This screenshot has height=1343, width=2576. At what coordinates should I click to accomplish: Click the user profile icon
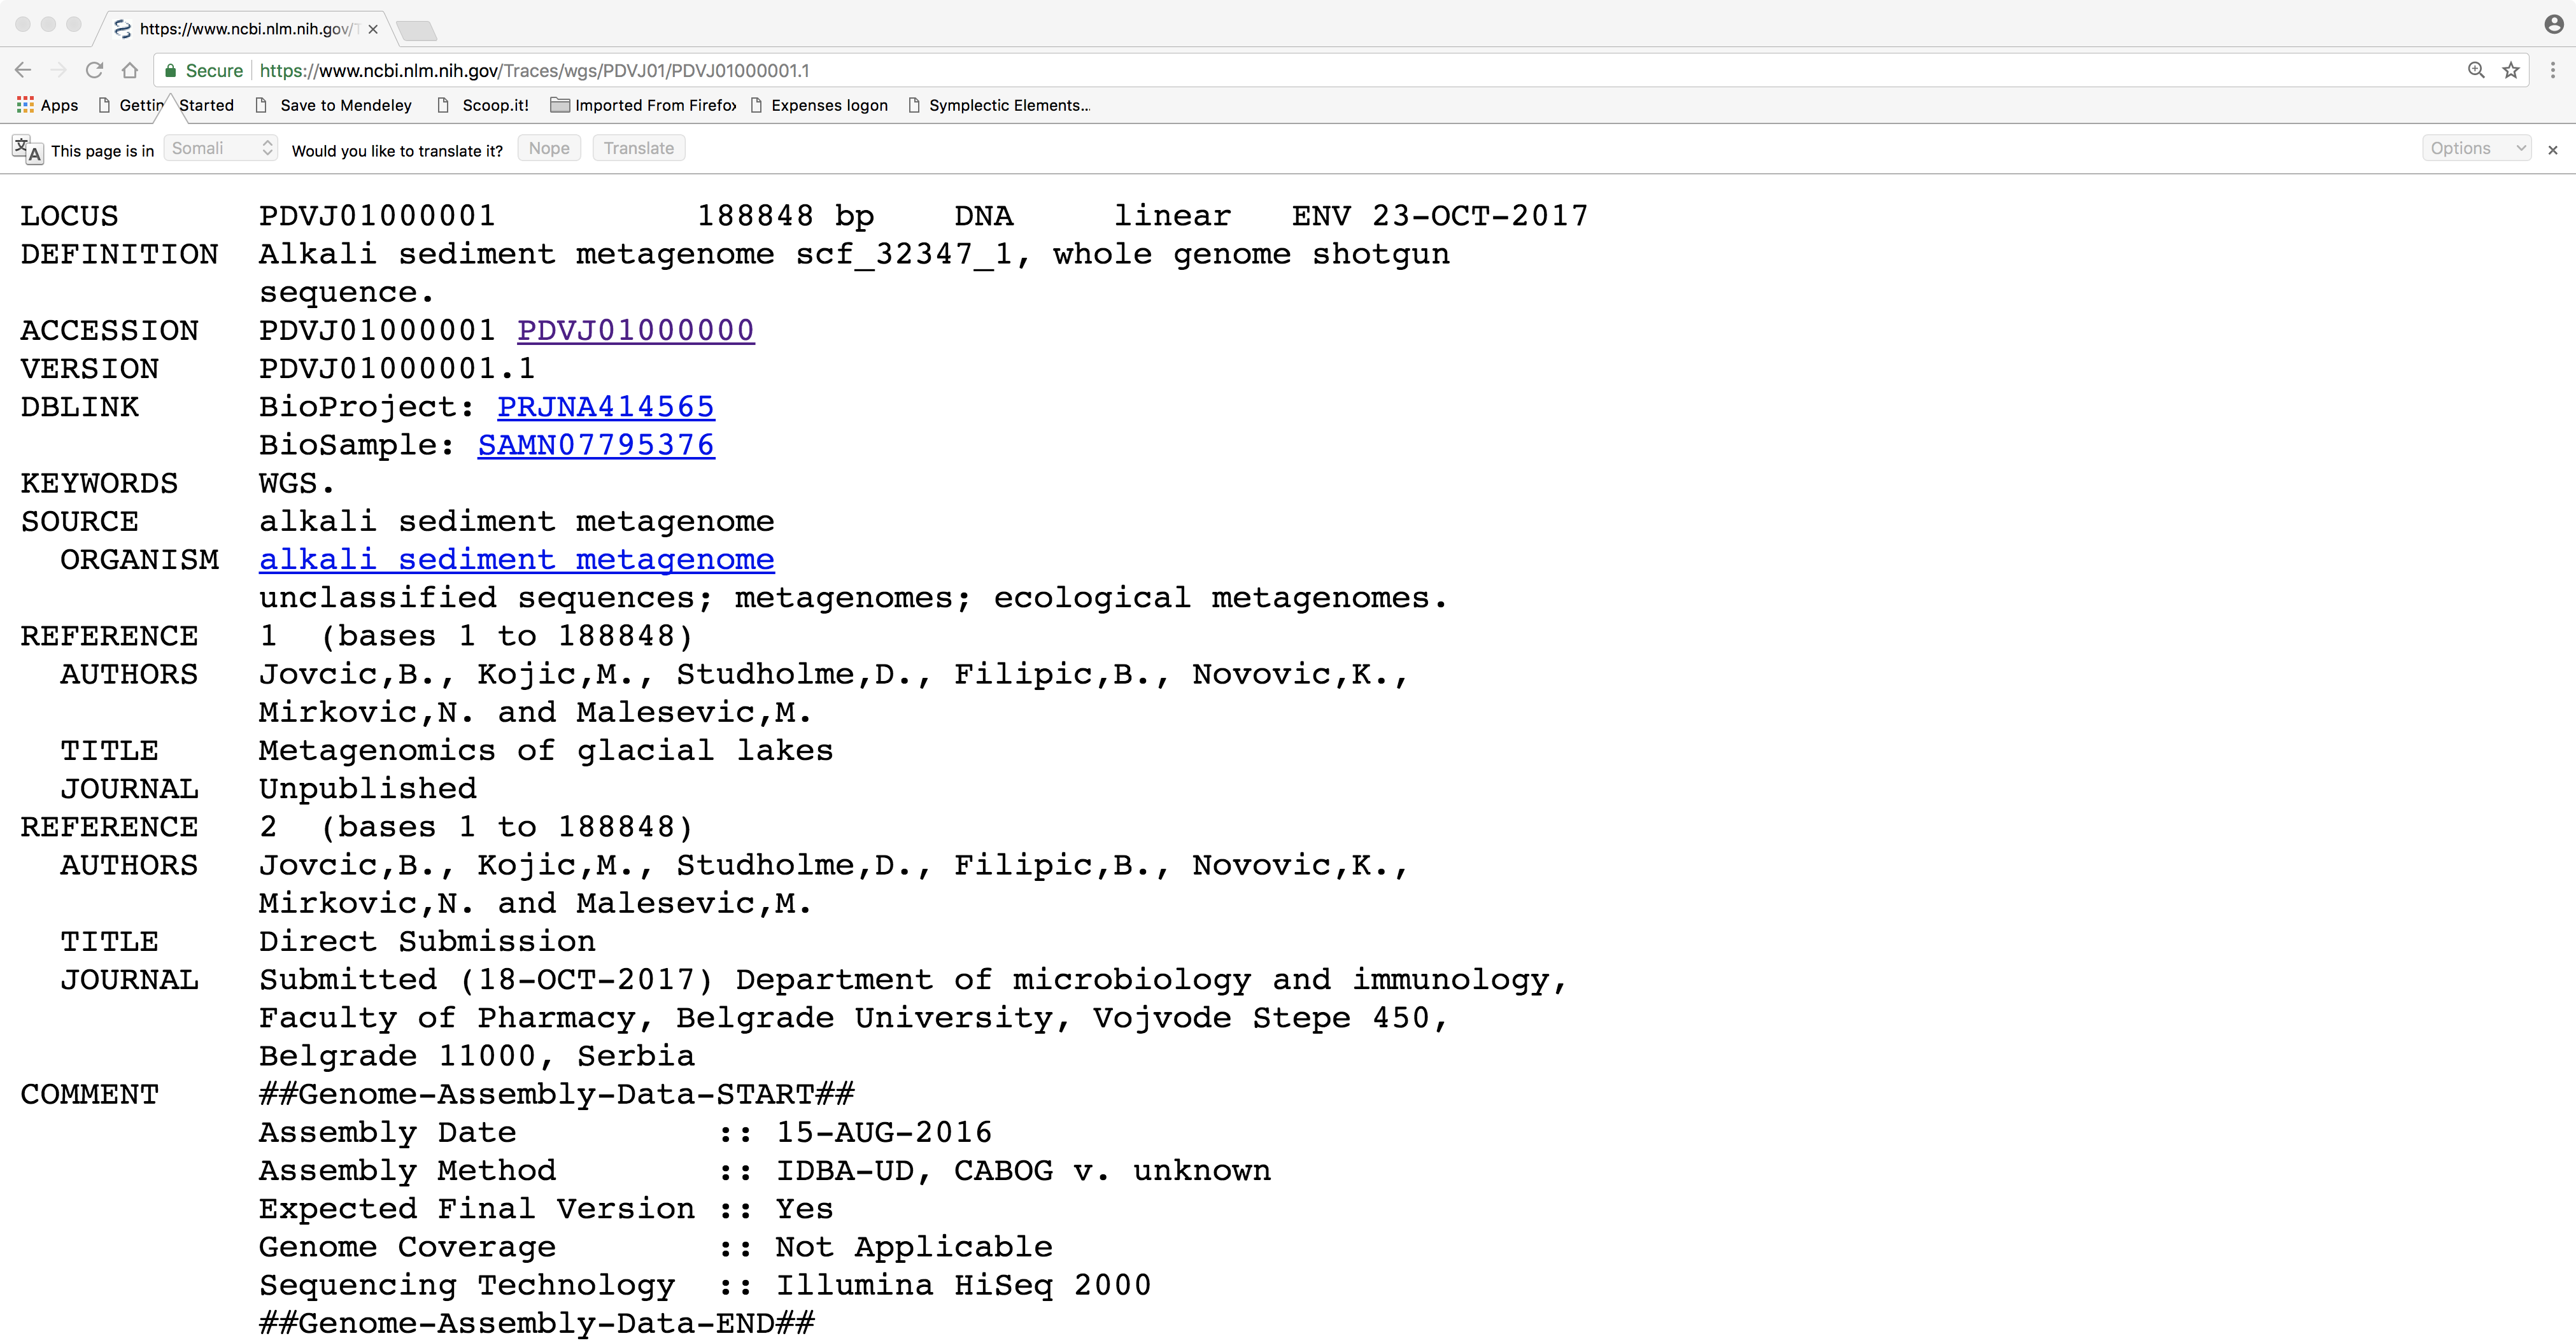2553,24
